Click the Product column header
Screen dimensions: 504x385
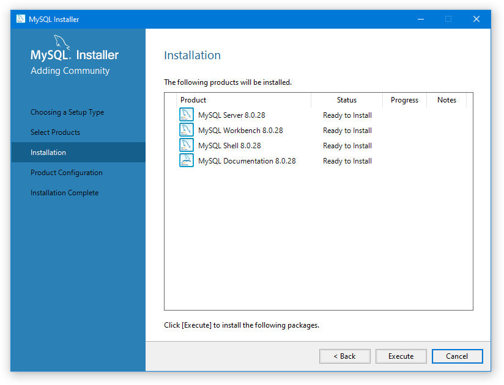[193, 100]
